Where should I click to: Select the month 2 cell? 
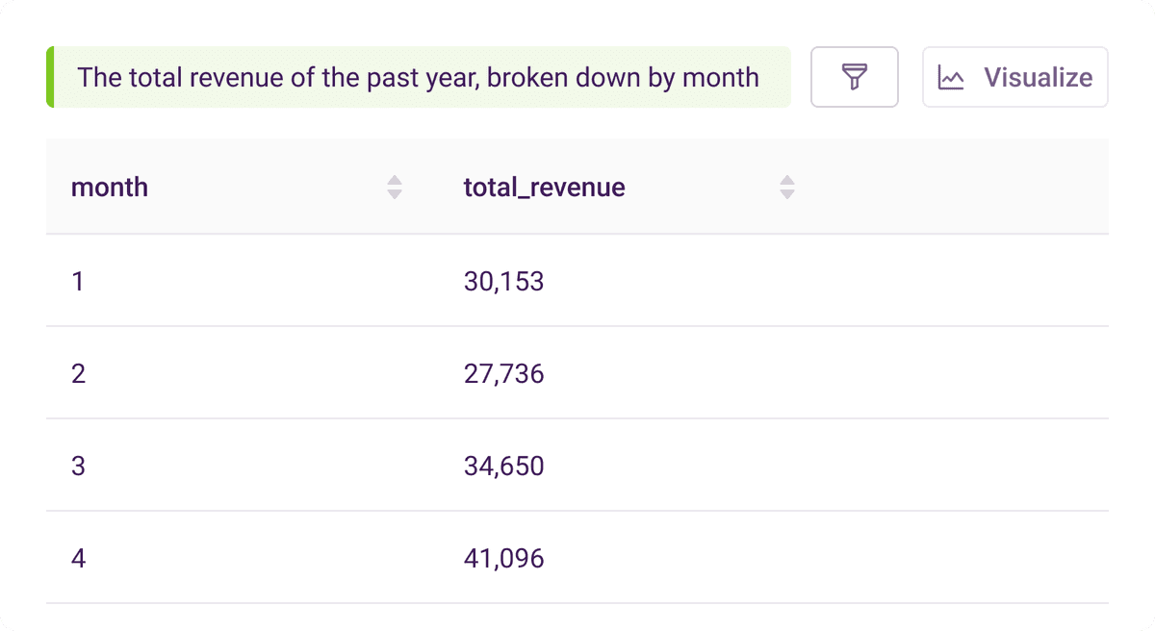tap(78, 373)
